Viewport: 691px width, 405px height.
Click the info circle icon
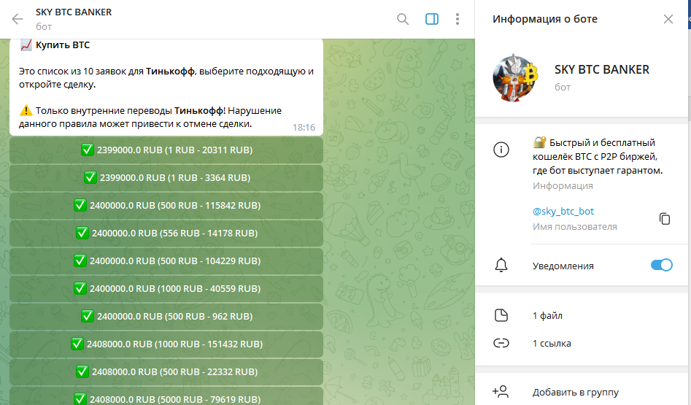501,150
